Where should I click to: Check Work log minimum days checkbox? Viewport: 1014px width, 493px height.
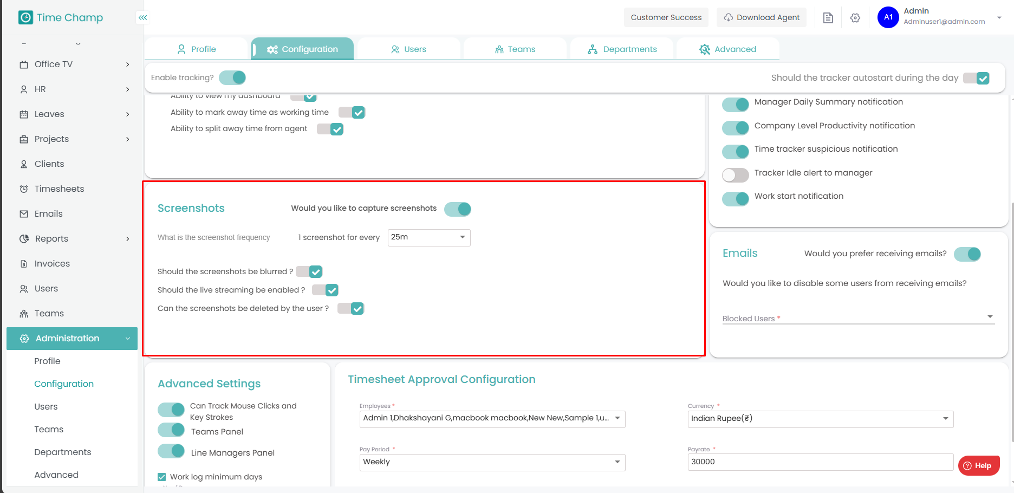click(161, 477)
